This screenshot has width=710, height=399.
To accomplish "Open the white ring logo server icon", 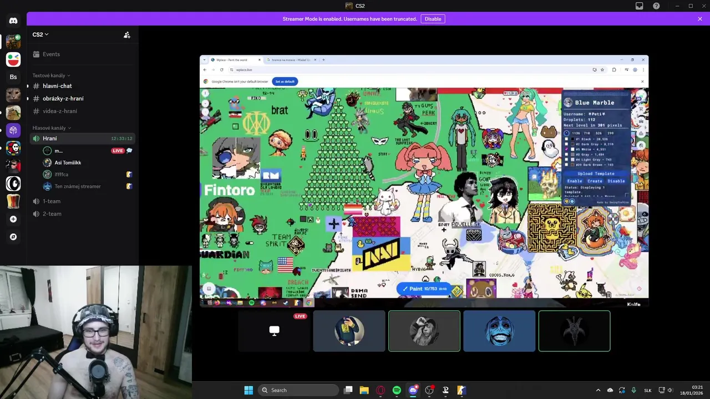I will point(13,183).
